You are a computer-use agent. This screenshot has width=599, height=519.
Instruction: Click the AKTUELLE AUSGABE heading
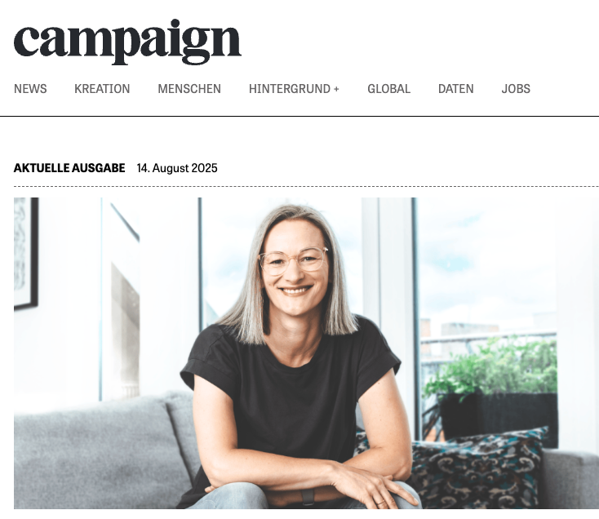click(69, 168)
